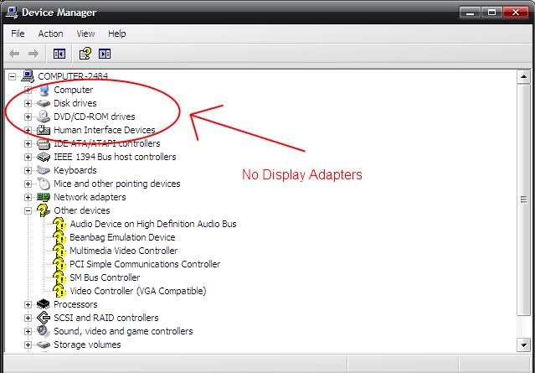Click the scrollbar up arrow

pos(523,77)
